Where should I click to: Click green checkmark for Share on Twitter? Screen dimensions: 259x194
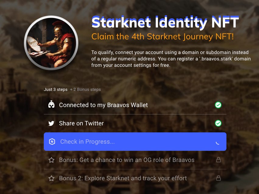point(218,123)
